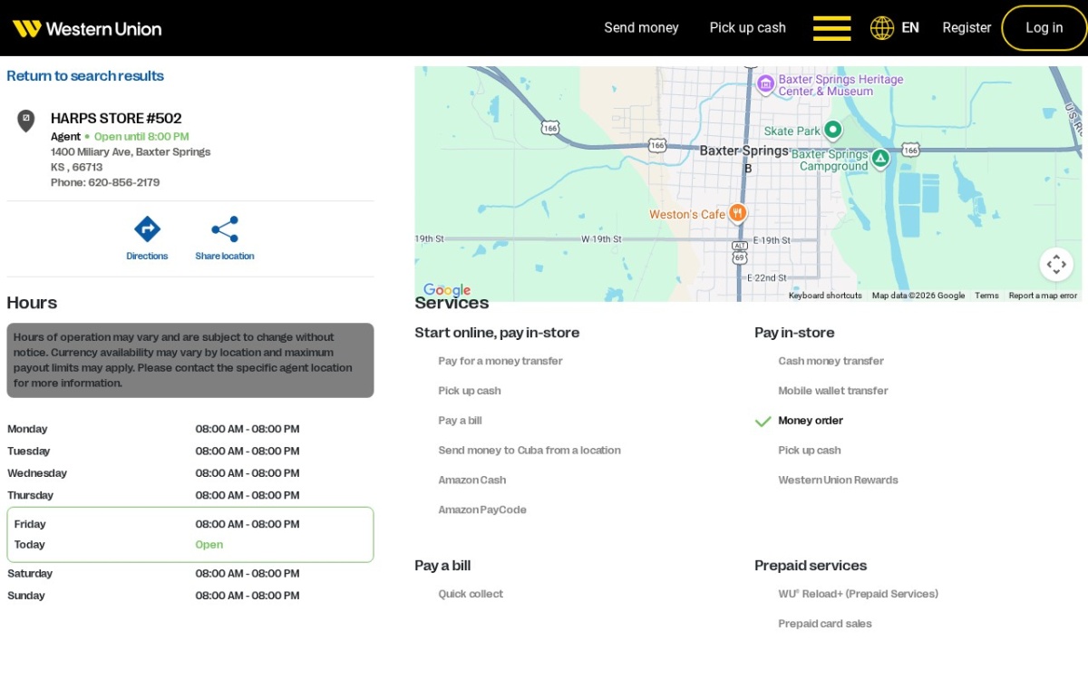
Task: Click the Money order service
Action: pos(811,421)
